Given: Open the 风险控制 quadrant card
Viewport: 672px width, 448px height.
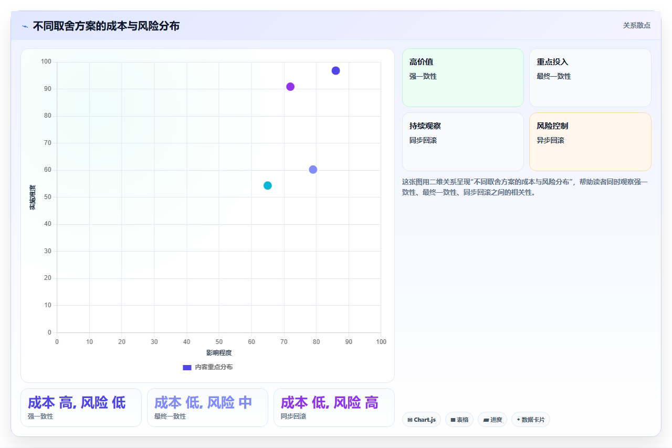Looking at the screenshot, I should tap(590, 142).
